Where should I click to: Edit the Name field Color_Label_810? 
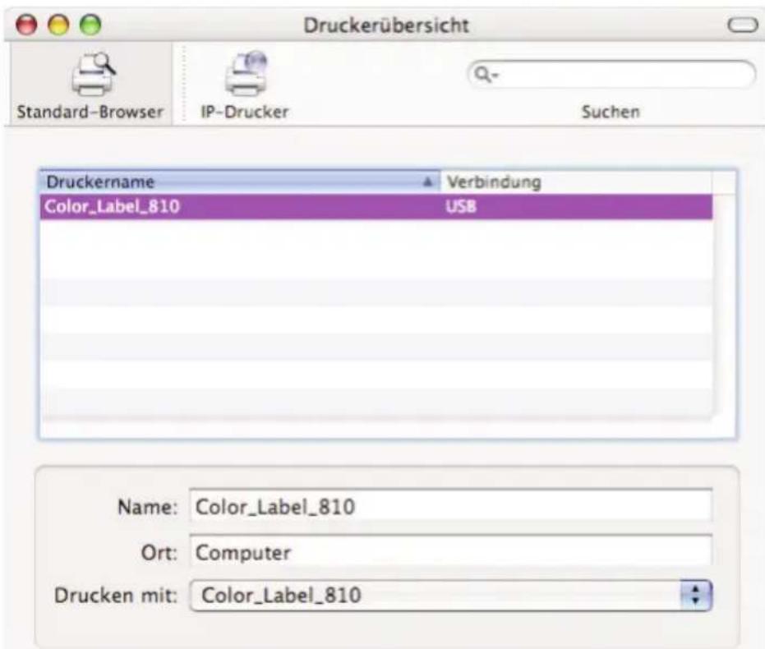pos(451,507)
